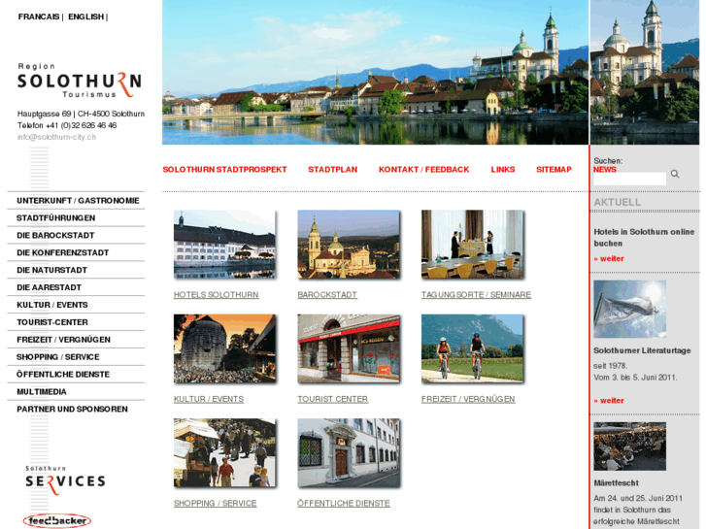The width and height of the screenshot is (706, 529).
Task: Click Hotels in Solothurn online buchen
Action: tap(644, 238)
